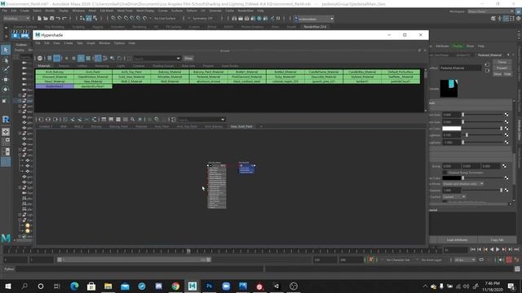Activate the Rotate tool in toolbox

[6, 89]
